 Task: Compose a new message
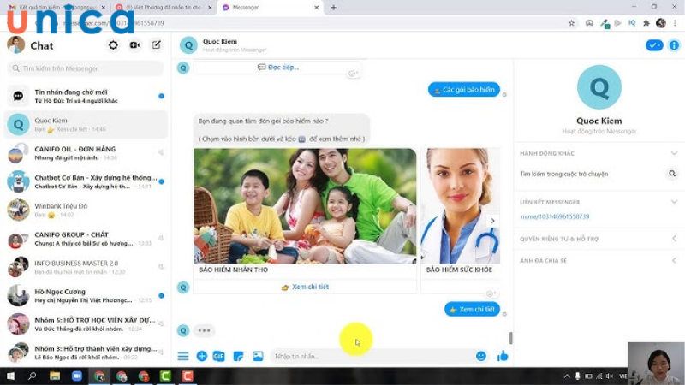click(156, 45)
